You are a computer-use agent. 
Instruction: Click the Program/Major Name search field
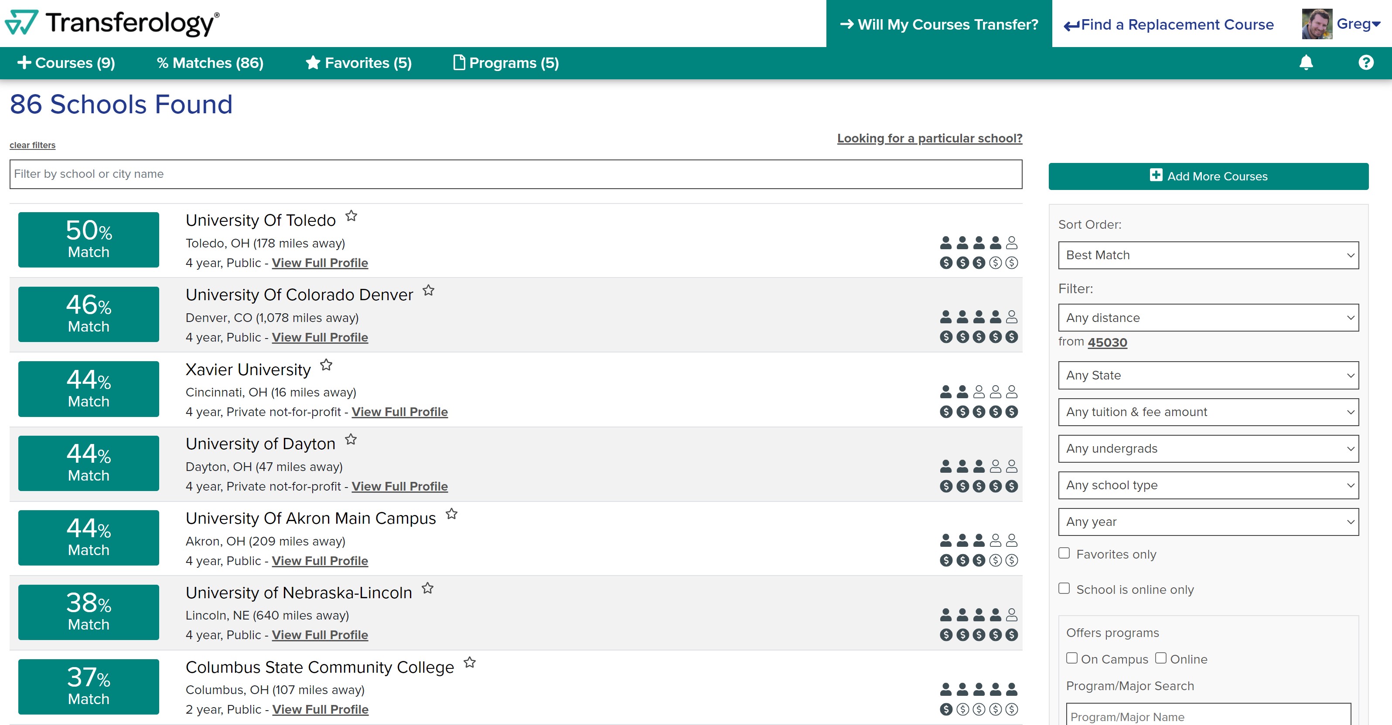coord(1208,715)
